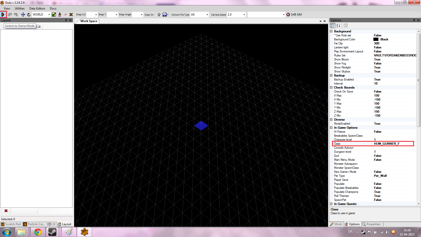Viewport: 421px width, 237px height.
Task: Click the brown X delete icon in toolbar
Action: pyautogui.click(x=71, y=15)
